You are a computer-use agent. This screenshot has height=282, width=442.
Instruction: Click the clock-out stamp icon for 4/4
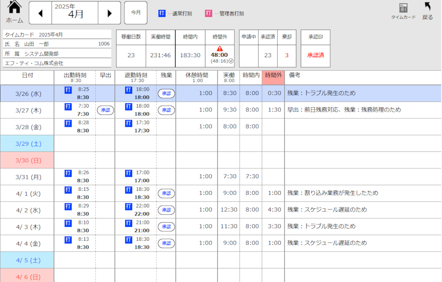point(129,239)
